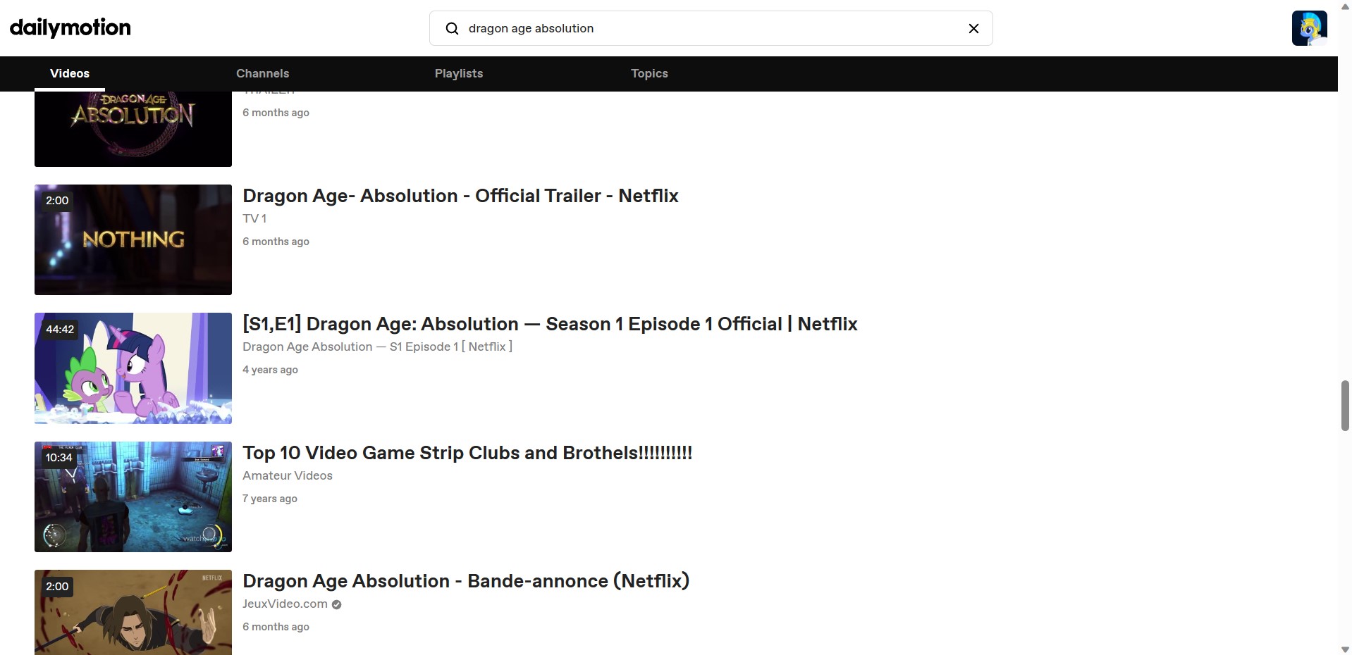Switch to the Topics tab

(649, 73)
